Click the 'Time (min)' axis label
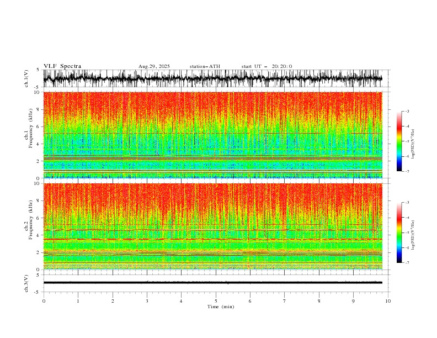Viewport: 437px width, 338px height. point(221,307)
